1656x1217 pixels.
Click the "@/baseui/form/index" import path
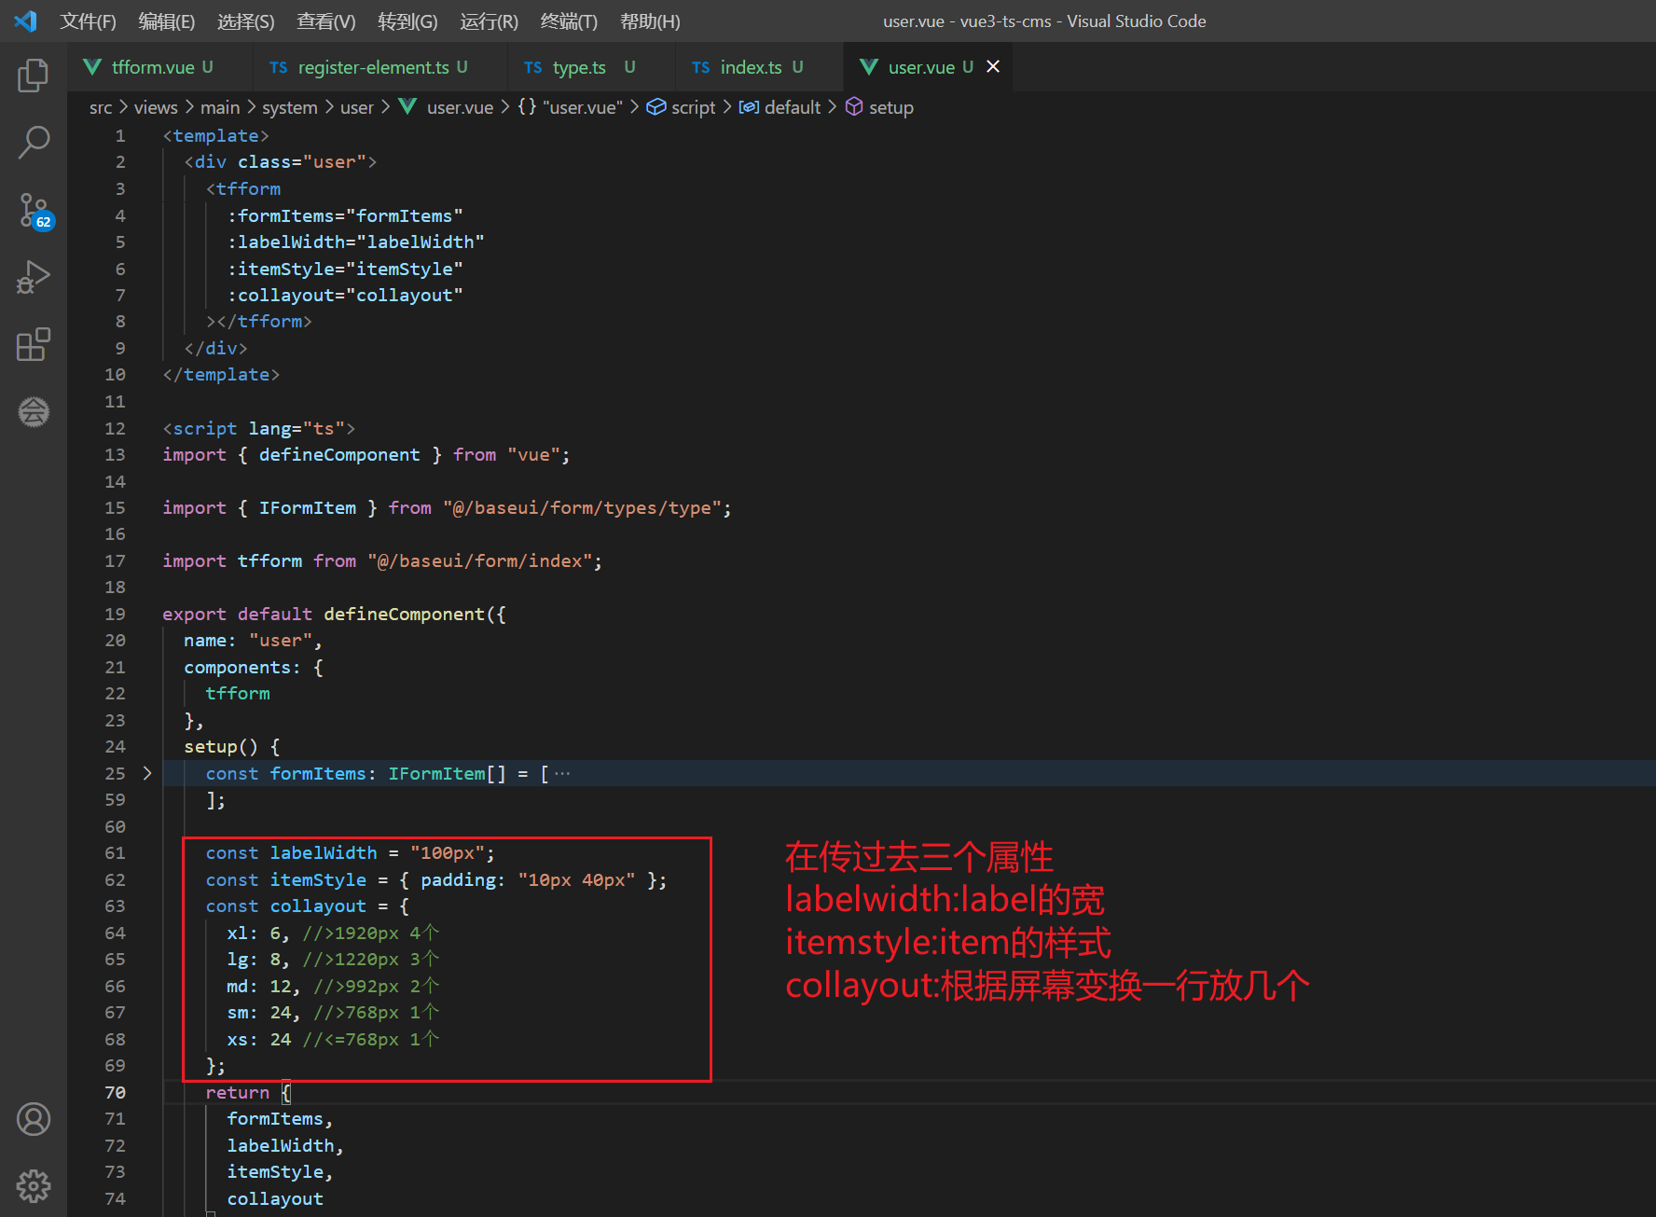[x=479, y=561]
